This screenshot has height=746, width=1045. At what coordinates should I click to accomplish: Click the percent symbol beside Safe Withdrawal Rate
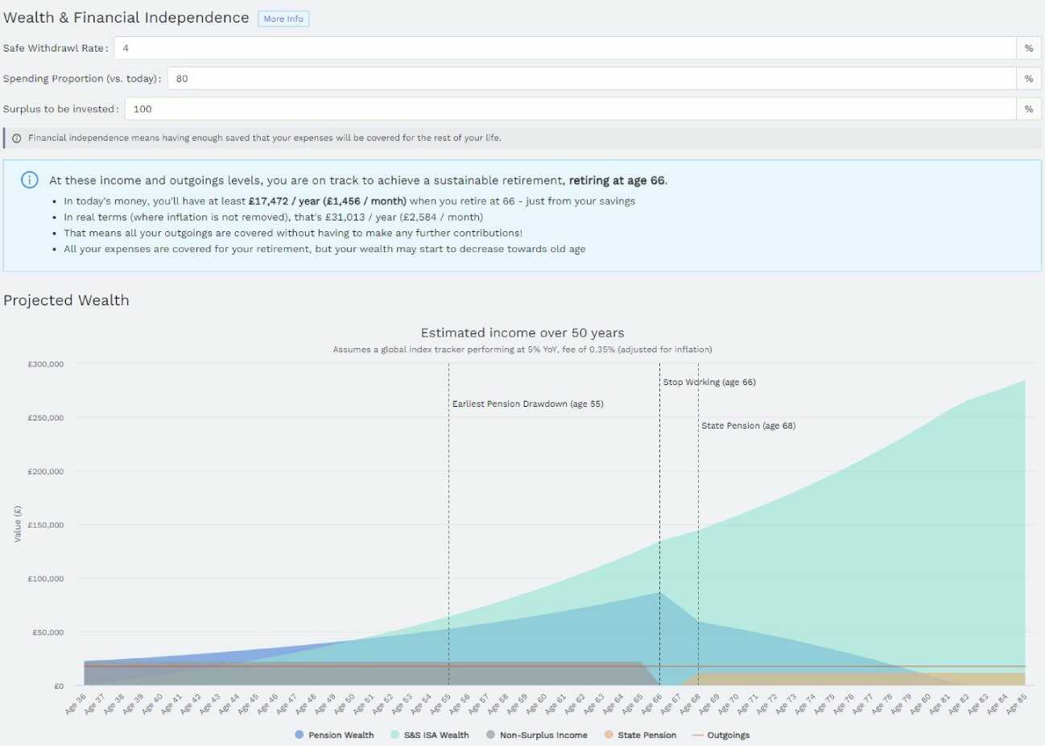coord(1028,48)
